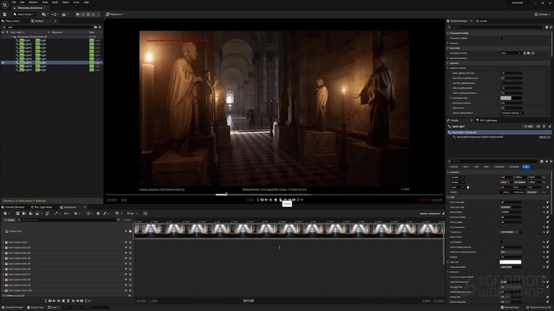Clear the Outliner search filter
This screenshot has width=554, height=311.
pos(5,27)
